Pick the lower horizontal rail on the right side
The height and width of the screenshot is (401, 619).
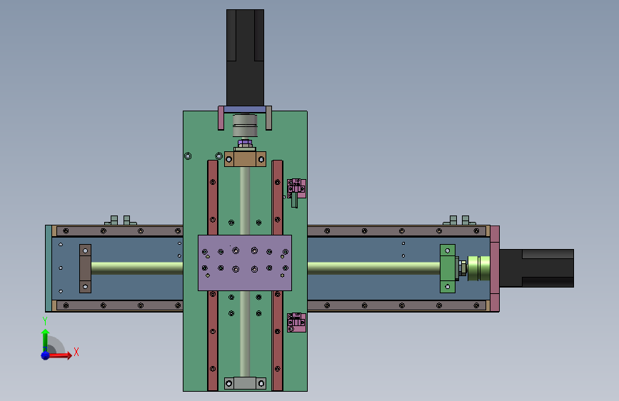(396, 305)
